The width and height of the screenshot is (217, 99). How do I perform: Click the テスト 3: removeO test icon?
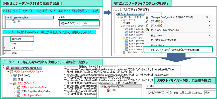point(127,47)
